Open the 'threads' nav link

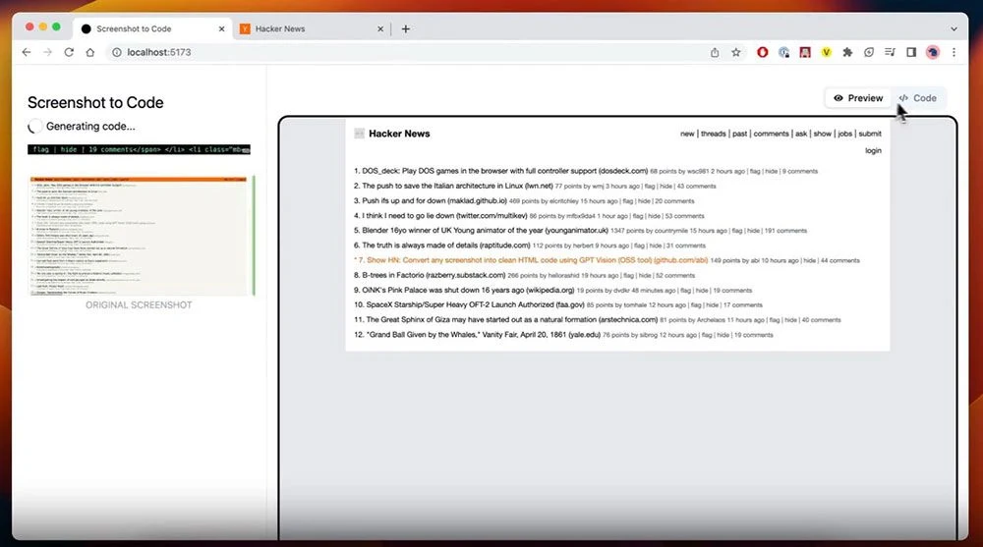click(713, 135)
